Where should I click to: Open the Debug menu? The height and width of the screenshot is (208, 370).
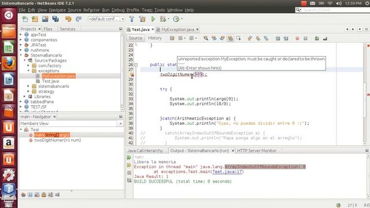tap(118, 10)
